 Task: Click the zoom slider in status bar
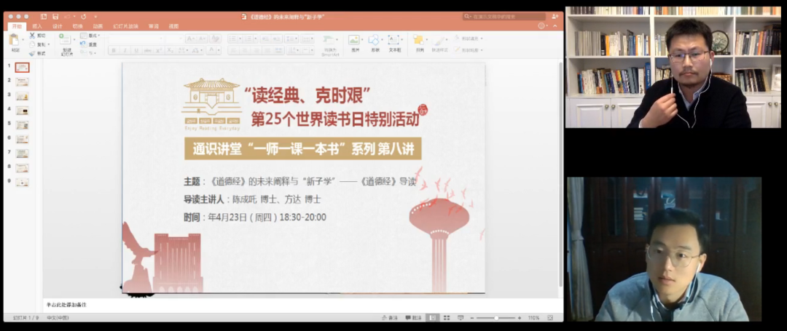click(x=496, y=318)
